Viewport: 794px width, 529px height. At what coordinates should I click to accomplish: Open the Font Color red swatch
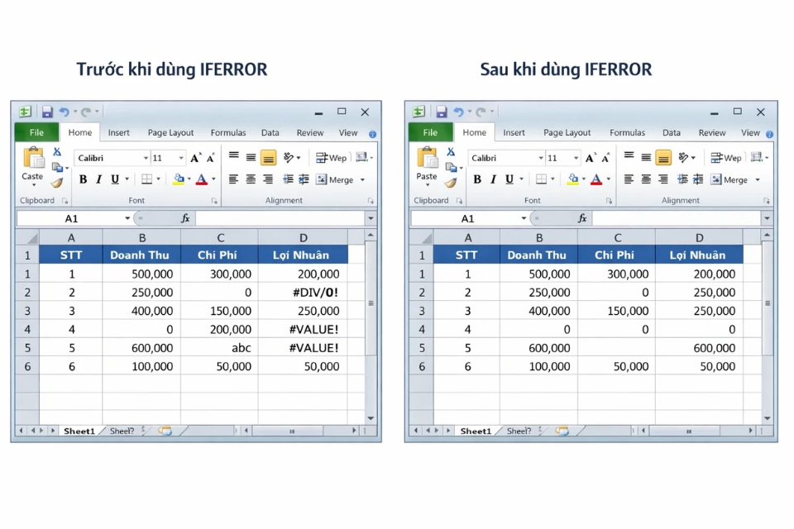(202, 179)
